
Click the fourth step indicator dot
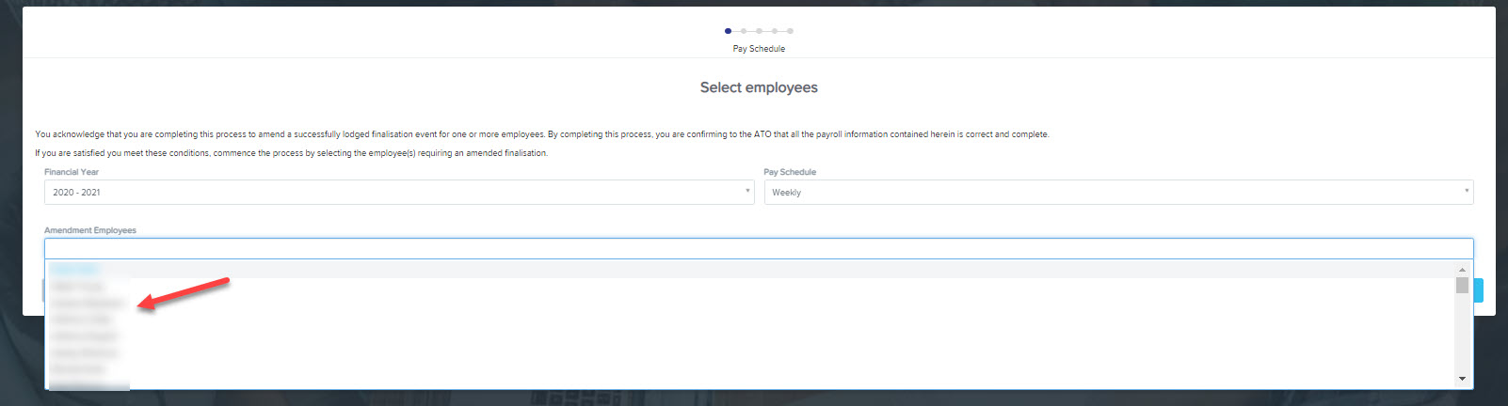tap(775, 31)
